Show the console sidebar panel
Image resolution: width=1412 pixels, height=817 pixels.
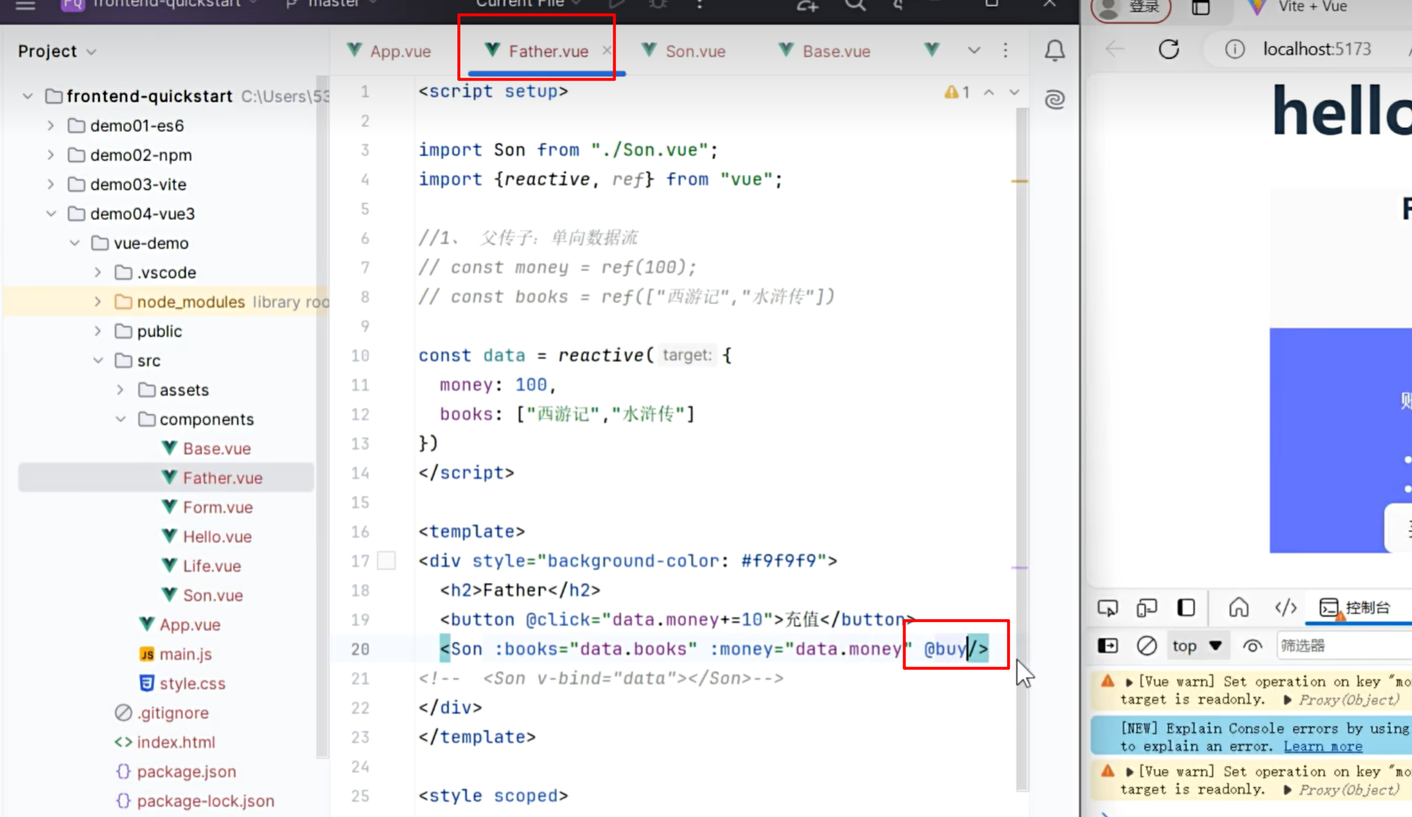tap(1108, 646)
